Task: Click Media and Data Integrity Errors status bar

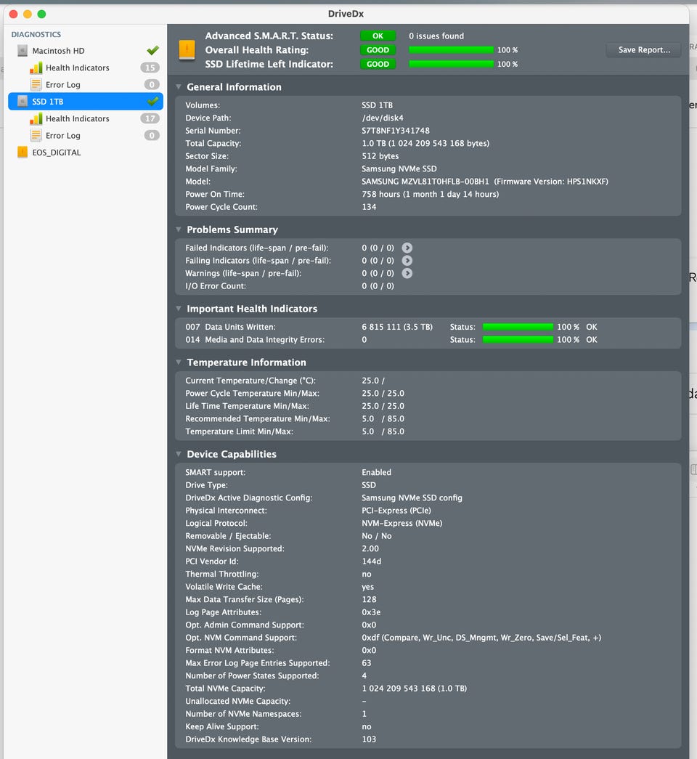Action: (x=518, y=339)
